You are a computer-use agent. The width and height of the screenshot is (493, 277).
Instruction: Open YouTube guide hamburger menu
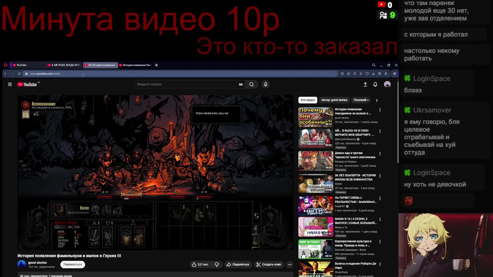[10, 84]
